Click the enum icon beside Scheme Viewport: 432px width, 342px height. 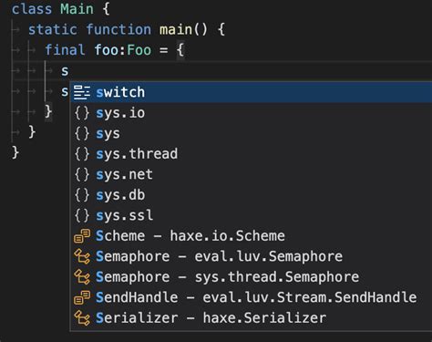coord(82,236)
